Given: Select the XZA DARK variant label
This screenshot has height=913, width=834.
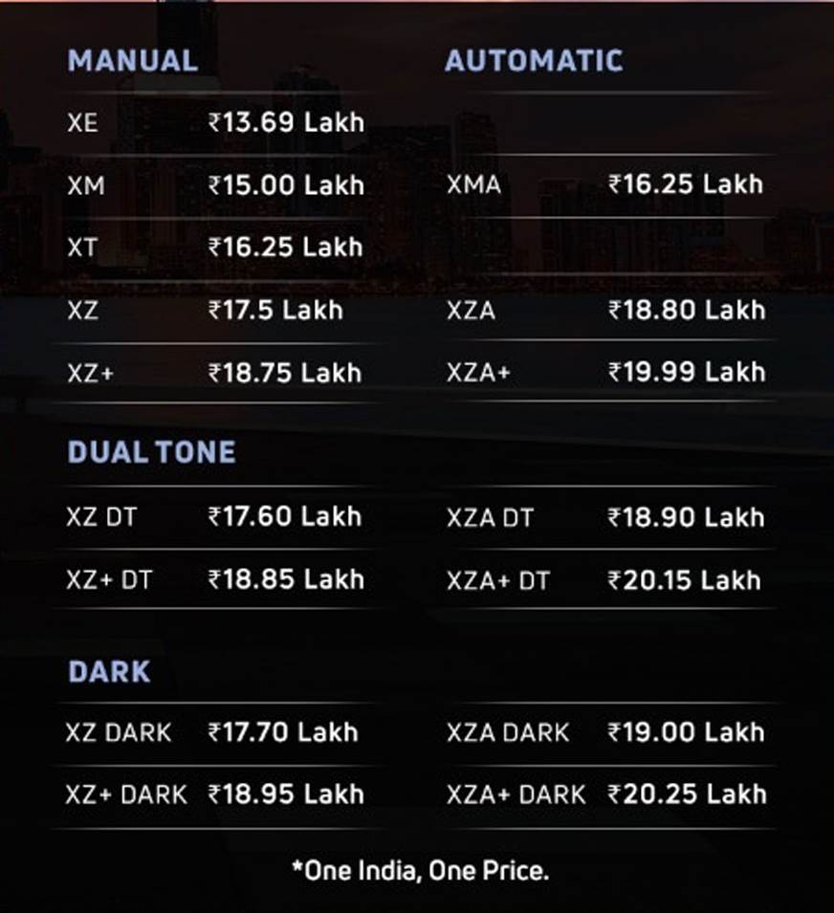Looking at the screenshot, I should click(x=508, y=733).
